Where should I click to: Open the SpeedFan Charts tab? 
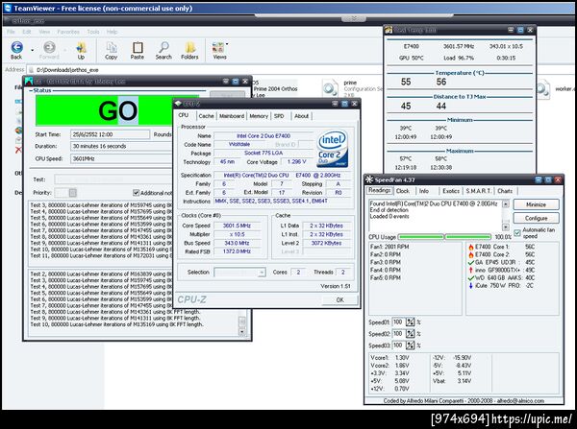(x=505, y=191)
